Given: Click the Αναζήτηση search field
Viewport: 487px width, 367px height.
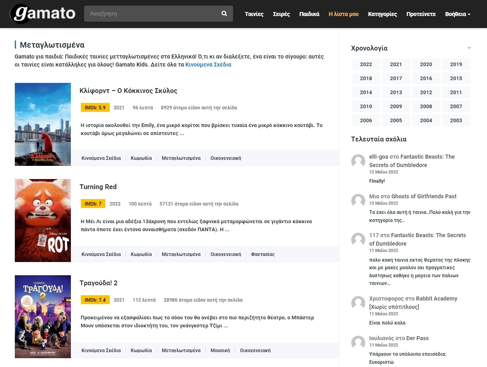Looking at the screenshot, I should coord(152,14).
